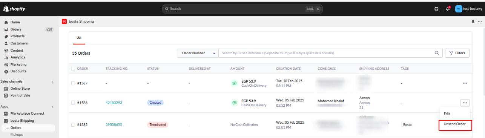
Task: Check the box for order #1586
Action: [x=73, y=103]
